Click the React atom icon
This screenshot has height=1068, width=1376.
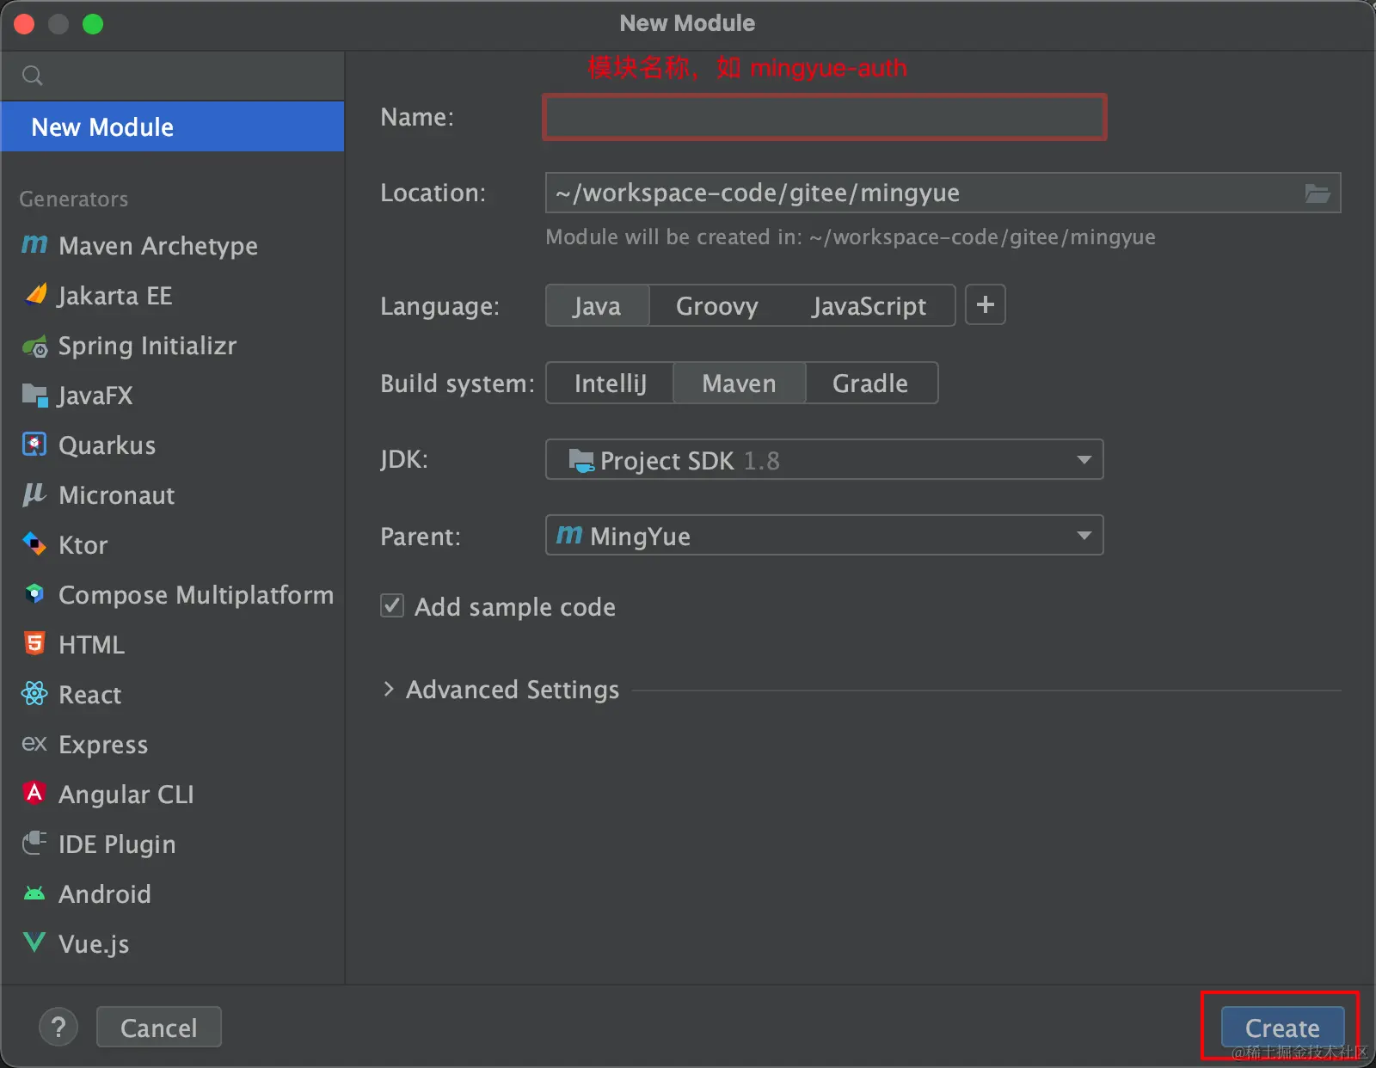[x=34, y=693]
